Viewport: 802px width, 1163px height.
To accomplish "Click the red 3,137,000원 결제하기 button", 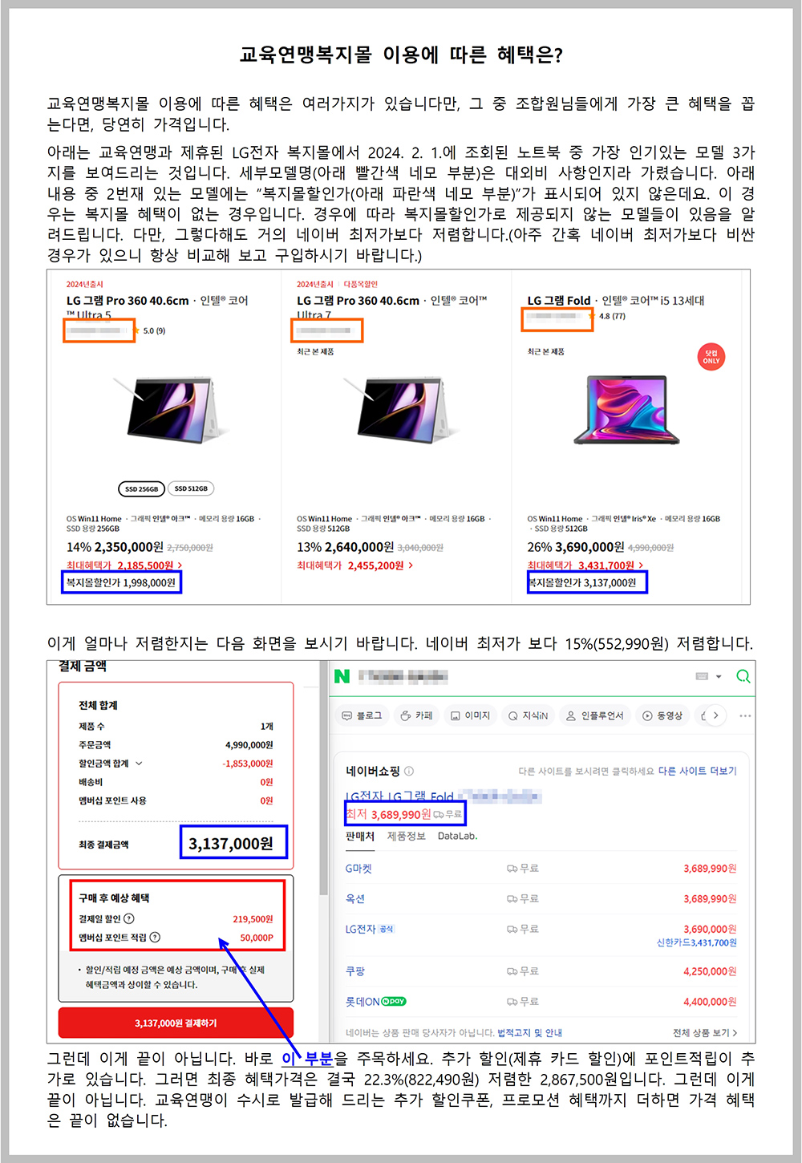I will (x=176, y=1023).
